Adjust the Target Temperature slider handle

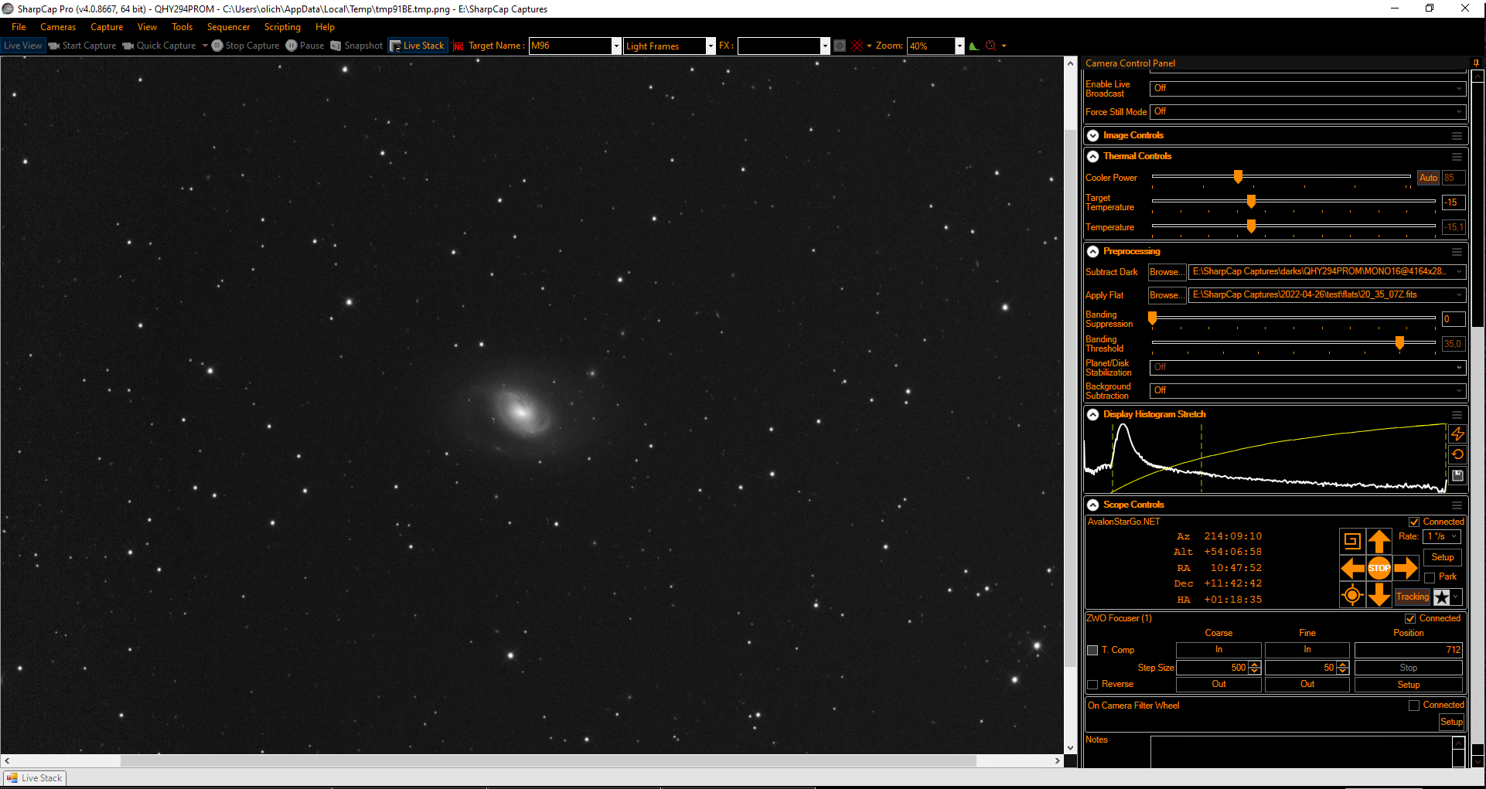tap(1251, 202)
